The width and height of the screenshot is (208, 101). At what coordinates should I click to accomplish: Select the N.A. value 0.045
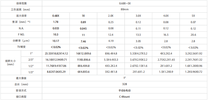(x=83, y=29)
